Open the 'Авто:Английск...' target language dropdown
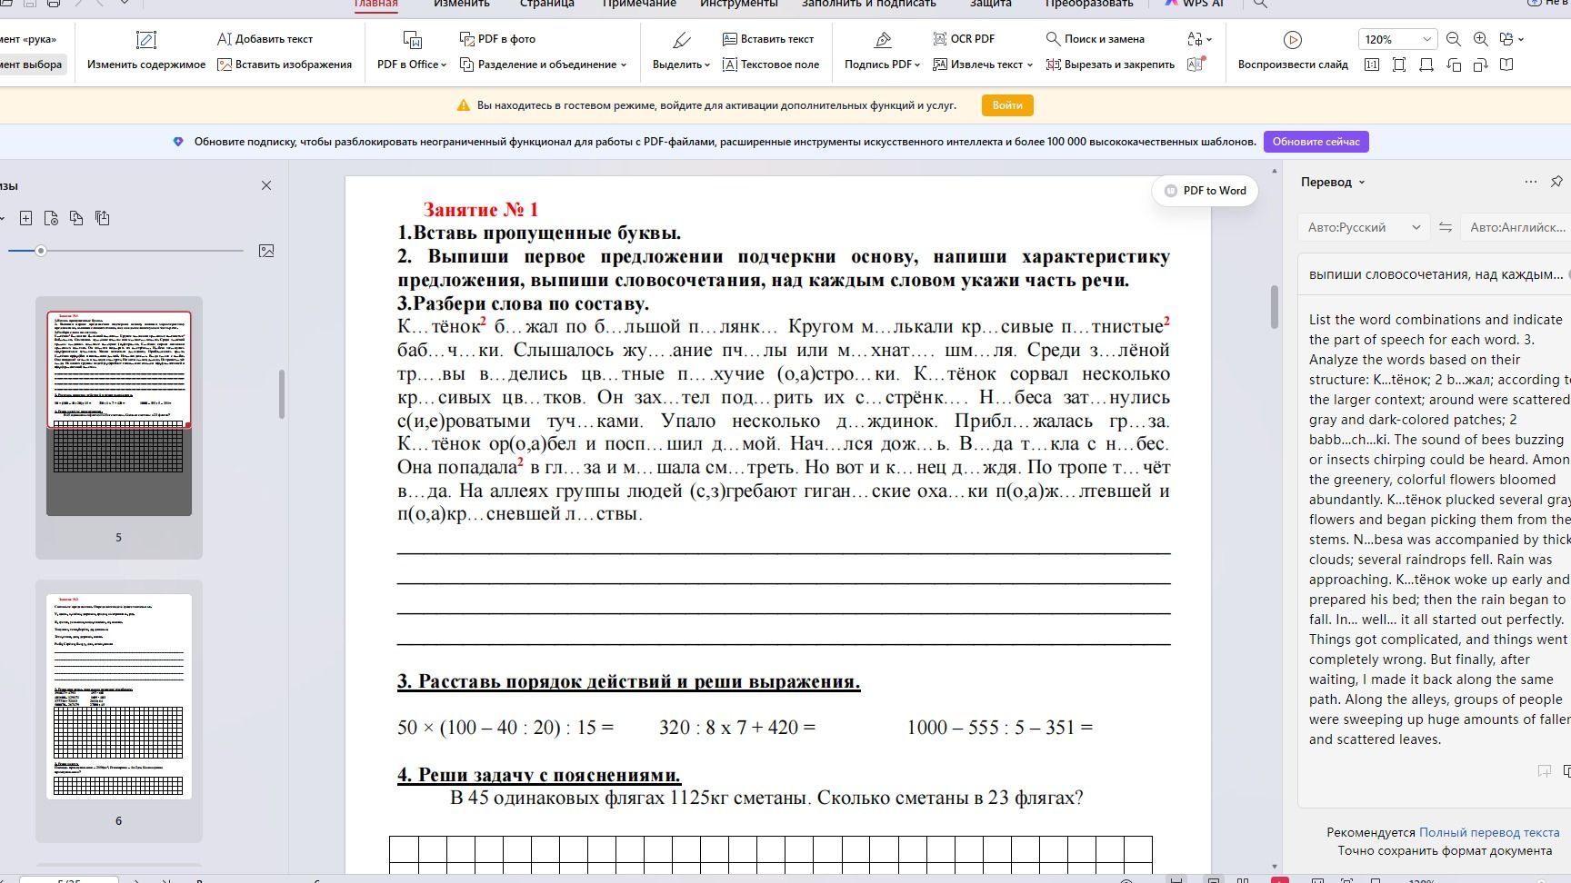Image resolution: width=1571 pixels, height=883 pixels. pyautogui.click(x=1516, y=228)
